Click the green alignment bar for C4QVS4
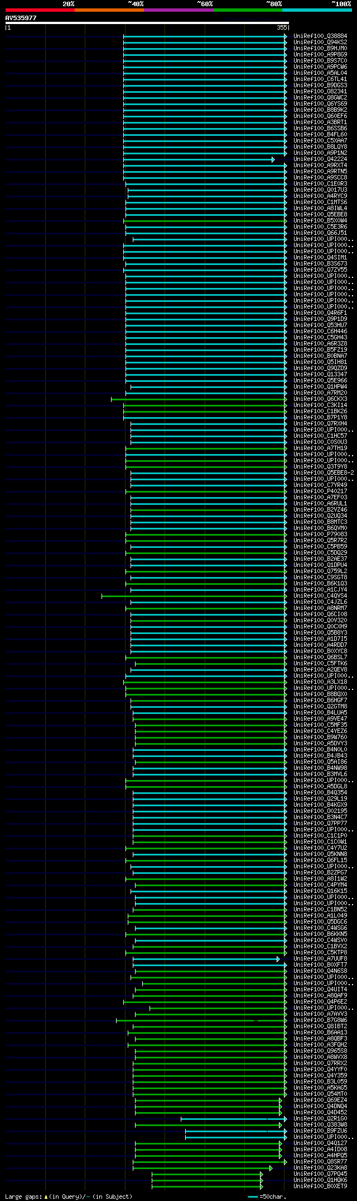357x1201 pixels. pyautogui.click(x=195, y=597)
